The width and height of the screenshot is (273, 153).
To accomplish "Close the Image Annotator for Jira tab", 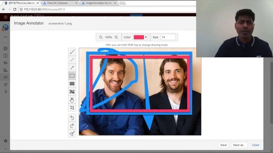I will click(x=115, y=3).
